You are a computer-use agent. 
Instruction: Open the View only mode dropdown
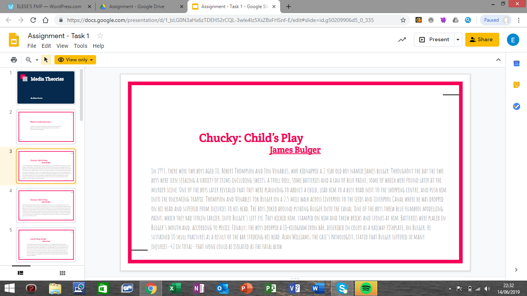[75, 60]
